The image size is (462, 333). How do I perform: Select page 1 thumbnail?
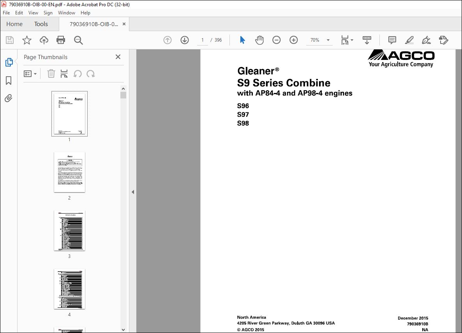[x=70, y=114]
